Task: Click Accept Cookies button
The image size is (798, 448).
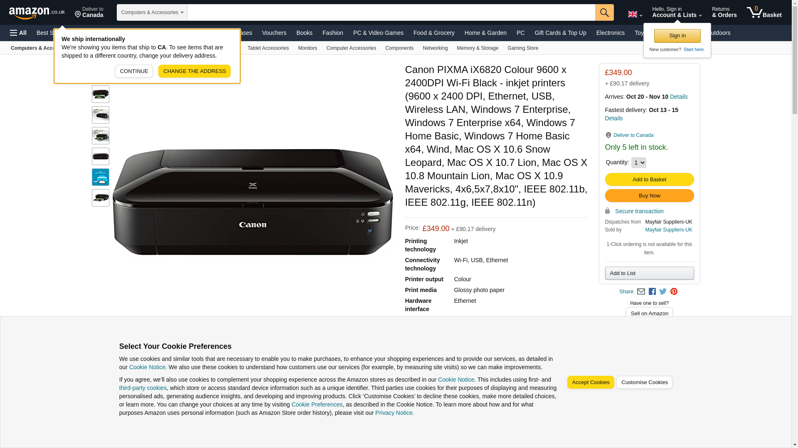Action: click(591, 382)
